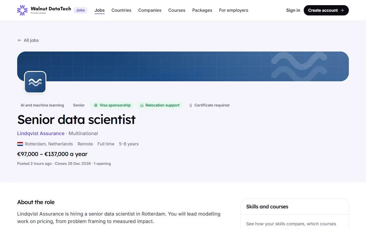Open the Packages nav item

[x=202, y=10]
